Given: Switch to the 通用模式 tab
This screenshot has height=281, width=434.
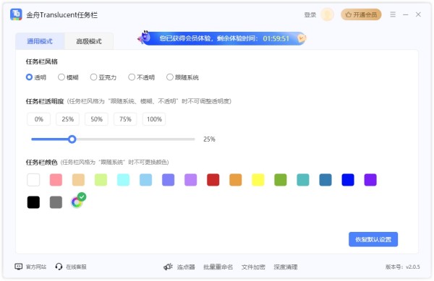Looking at the screenshot, I should [40, 41].
